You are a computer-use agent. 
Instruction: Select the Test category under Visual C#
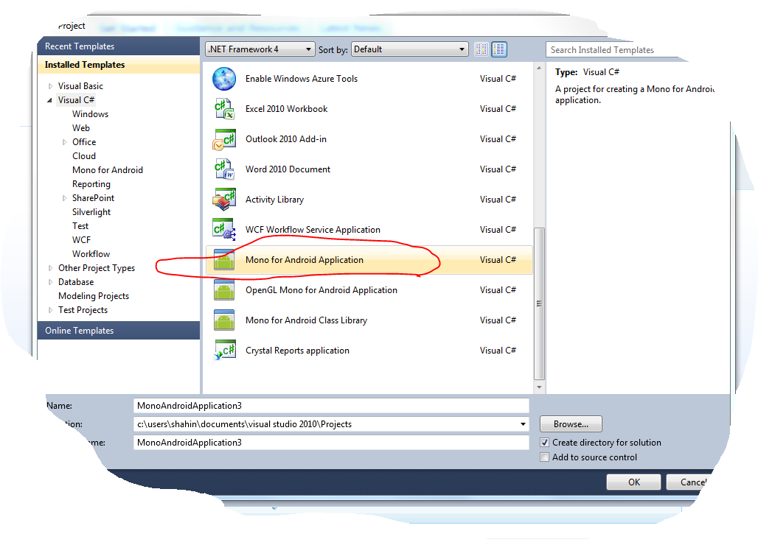[x=80, y=226]
